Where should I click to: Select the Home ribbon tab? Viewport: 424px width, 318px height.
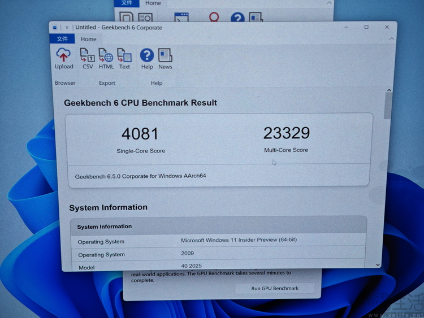(x=88, y=39)
